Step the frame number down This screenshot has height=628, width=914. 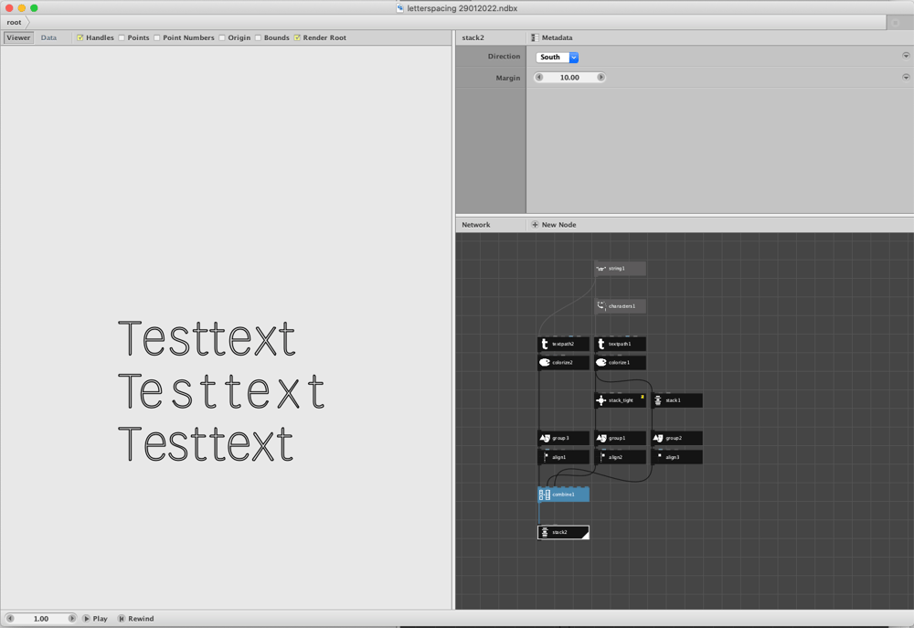click(10, 618)
